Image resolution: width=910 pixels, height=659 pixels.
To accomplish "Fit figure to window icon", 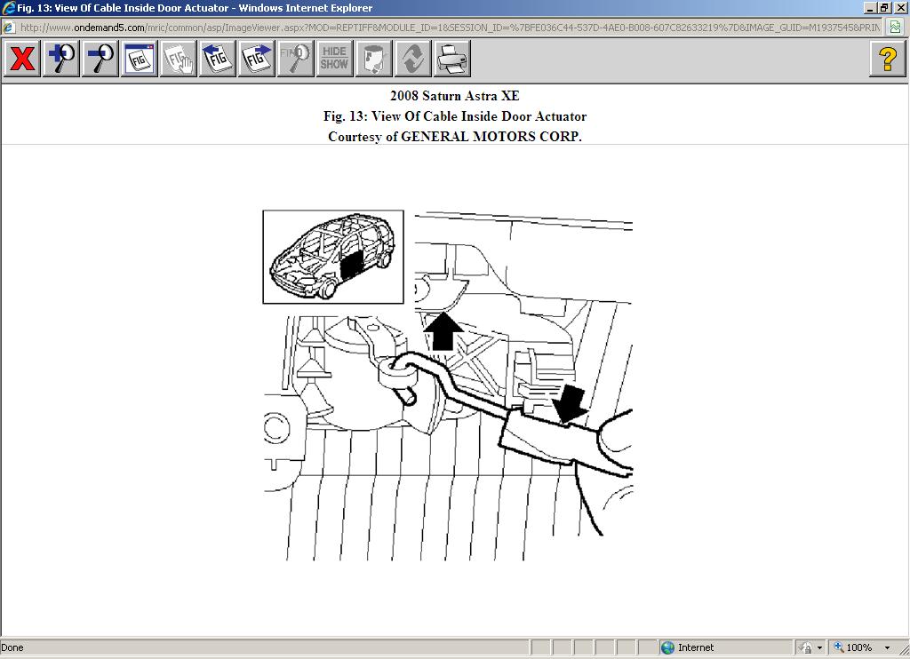I will [x=140, y=59].
